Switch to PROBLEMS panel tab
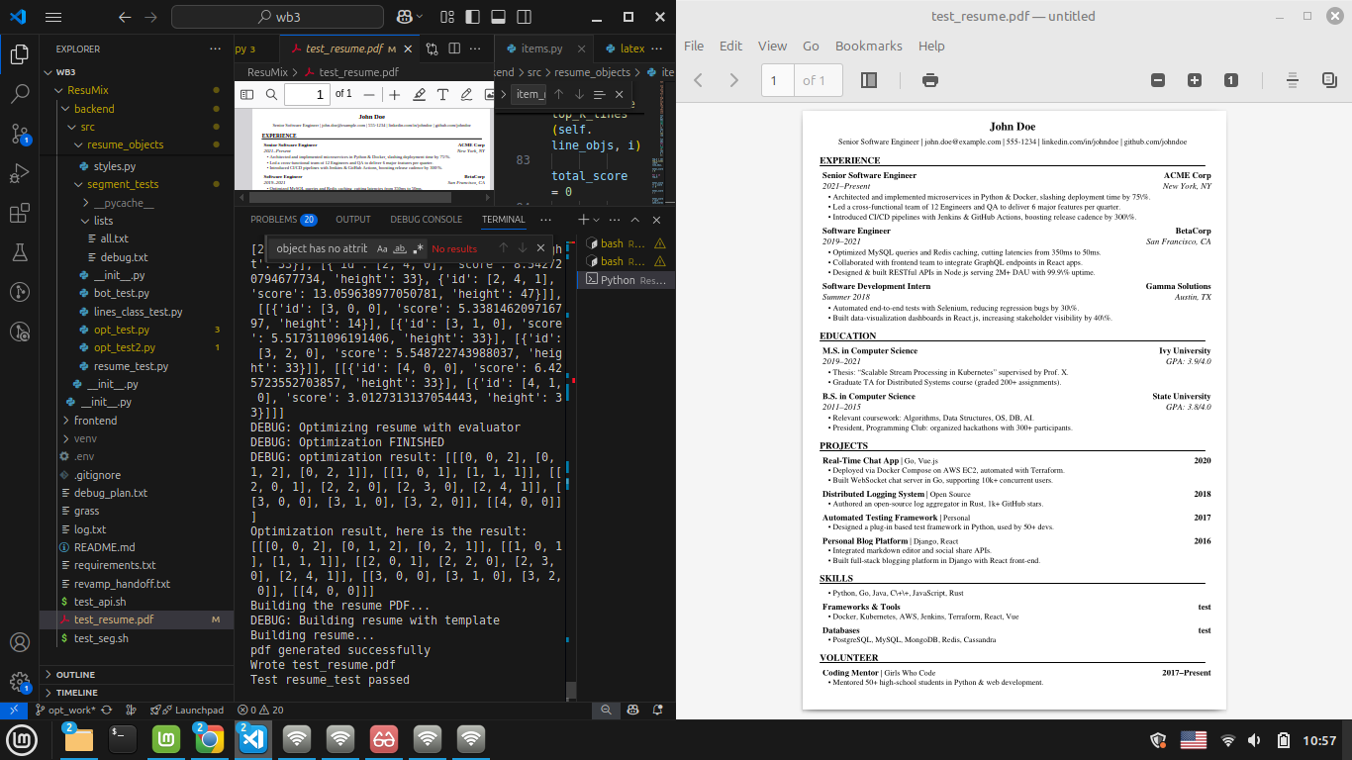 click(283, 220)
